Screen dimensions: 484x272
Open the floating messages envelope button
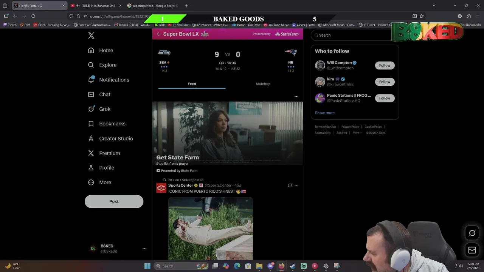(472, 250)
